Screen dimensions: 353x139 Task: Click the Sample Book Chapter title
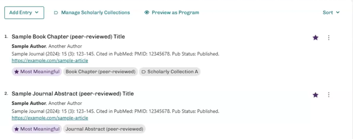pos(68,36)
